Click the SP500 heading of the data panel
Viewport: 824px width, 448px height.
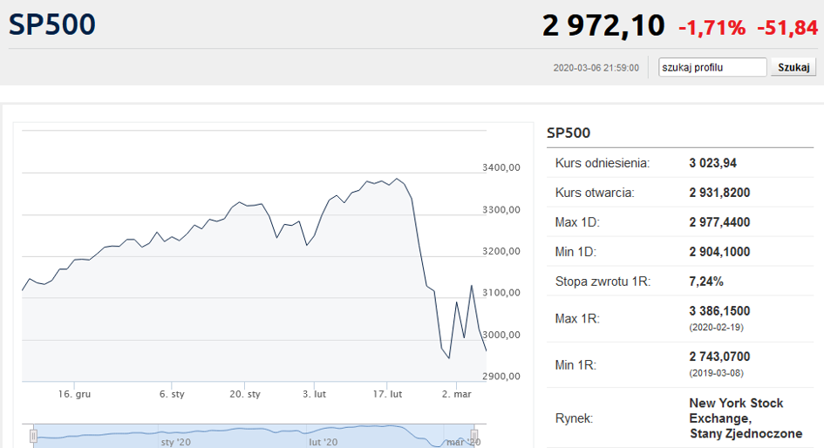[x=569, y=132]
